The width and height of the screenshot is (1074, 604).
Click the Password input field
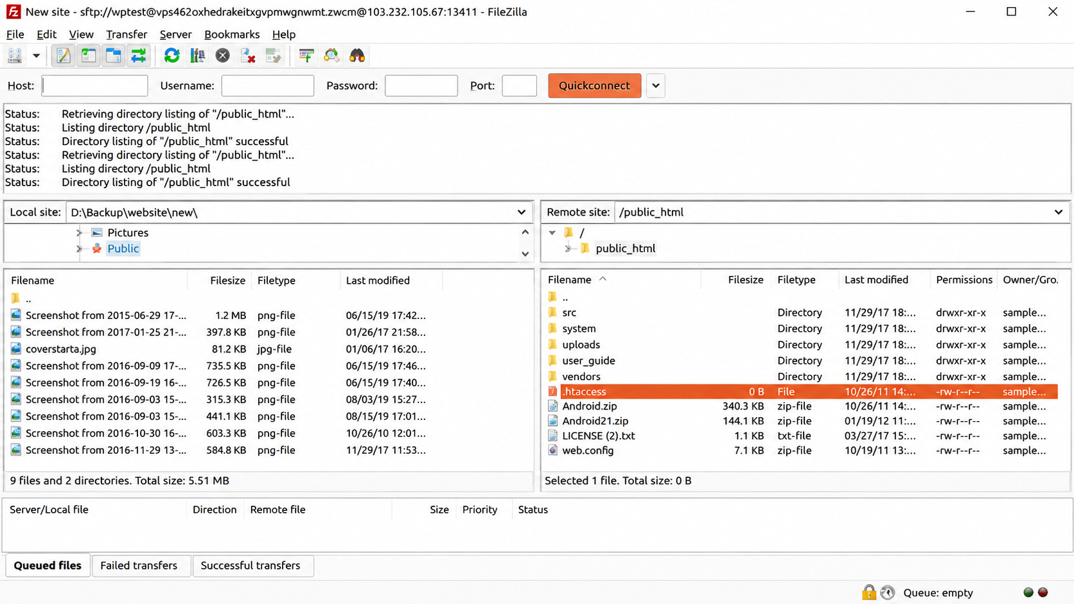pos(421,85)
